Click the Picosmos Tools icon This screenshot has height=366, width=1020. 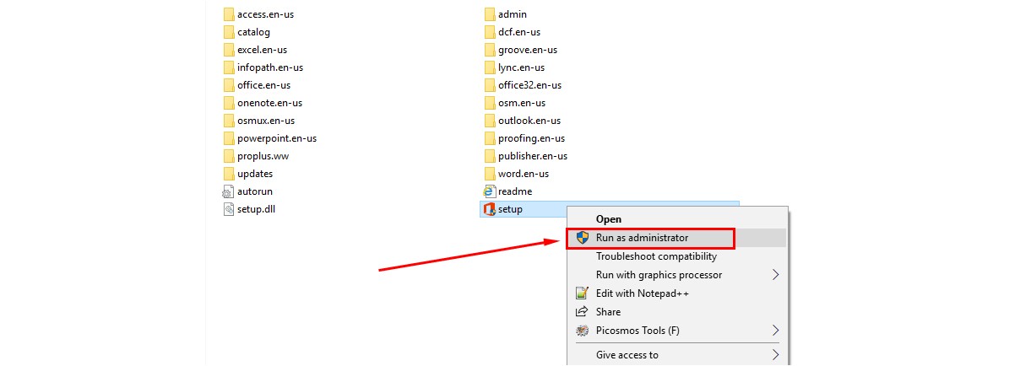(x=582, y=331)
